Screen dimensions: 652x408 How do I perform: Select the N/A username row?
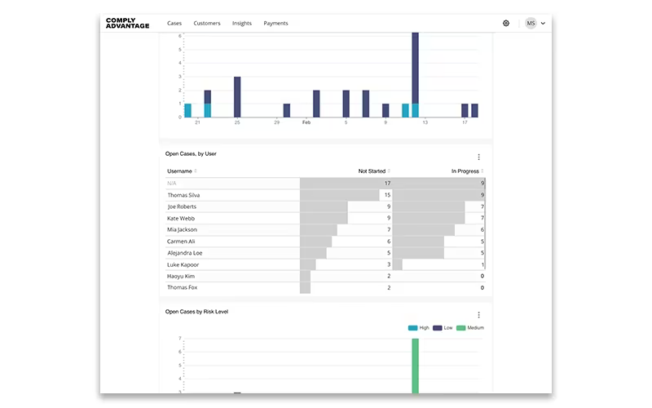(325, 183)
